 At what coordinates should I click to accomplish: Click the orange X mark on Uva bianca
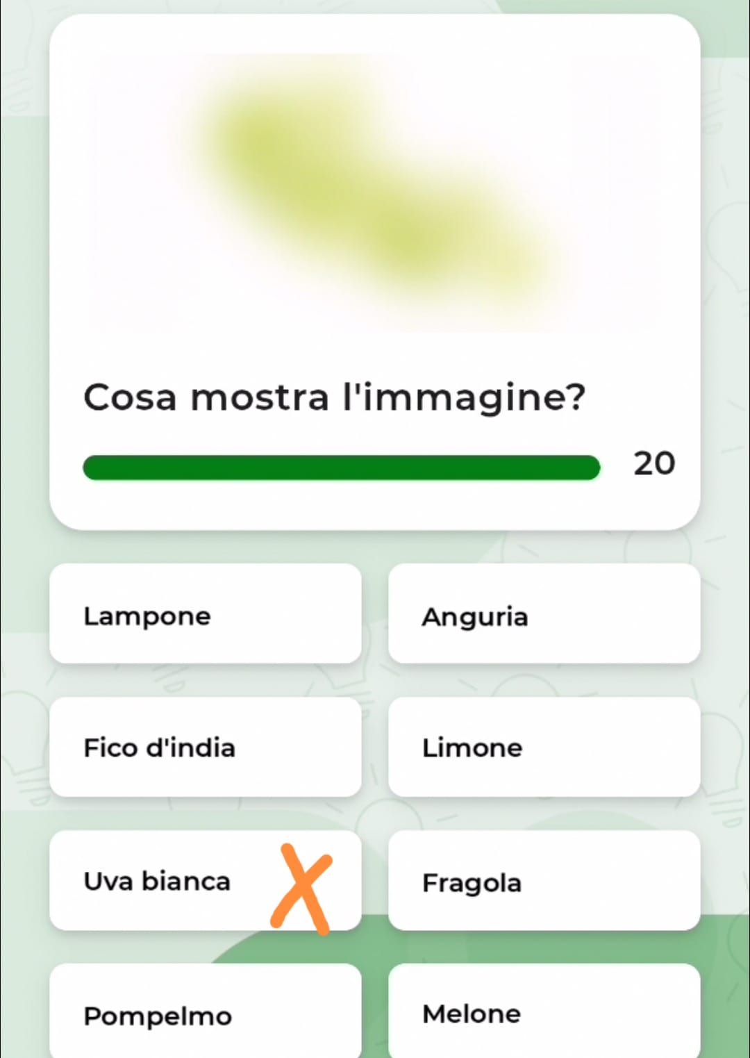click(x=302, y=888)
